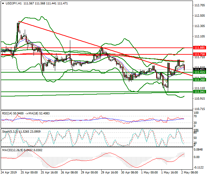The image size is (207, 176).
Task: Select the 112.305 price axis value
Action: click(x=199, y=26)
